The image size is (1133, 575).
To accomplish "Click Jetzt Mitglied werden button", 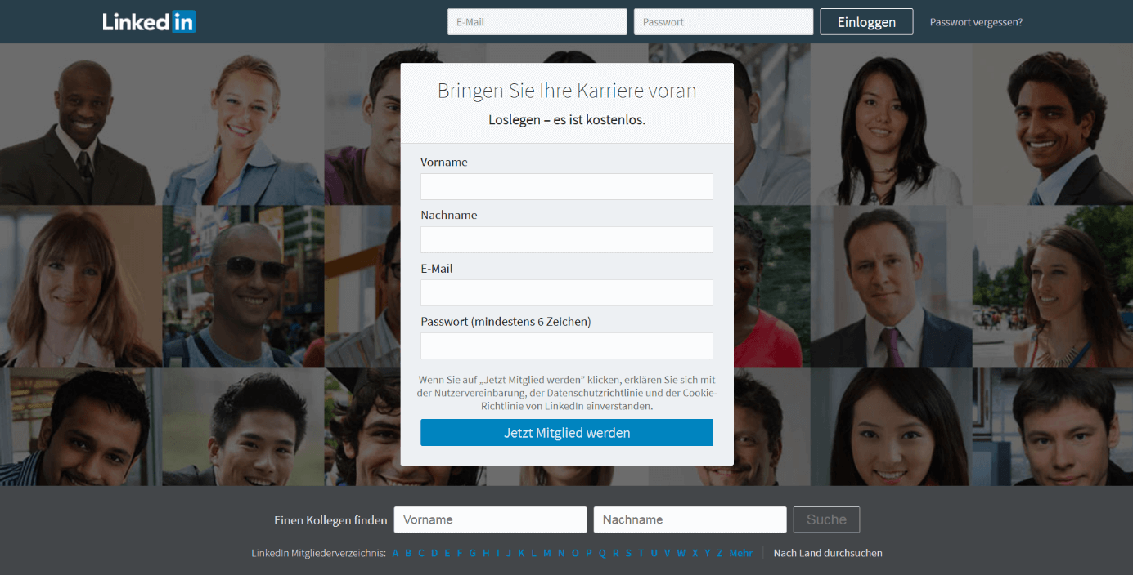I will coord(567,433).
